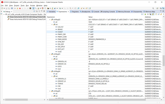Click the Resume debug toolbar icon
The height and width of the screenshot is (104, 165).
[x=15, y=8]
